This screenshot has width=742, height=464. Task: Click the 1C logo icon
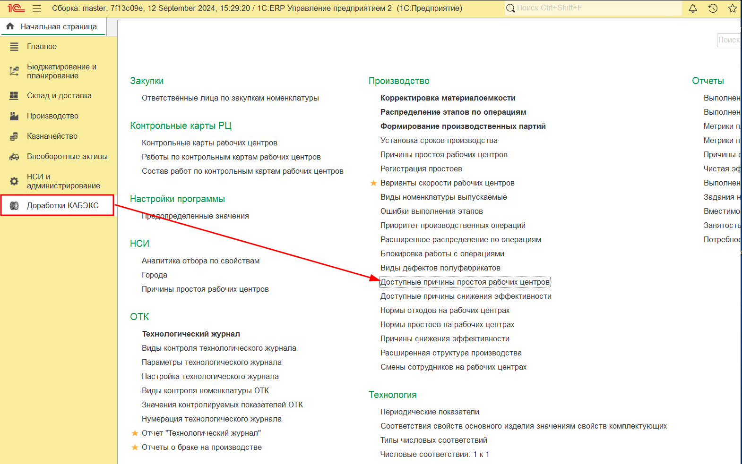pos(16,8)
